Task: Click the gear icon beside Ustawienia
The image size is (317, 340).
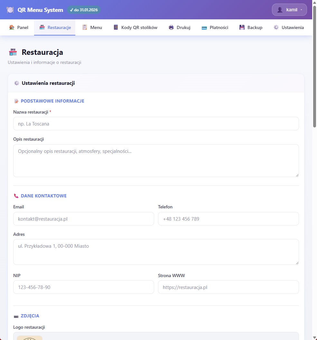Action: (x=276, y=27)
